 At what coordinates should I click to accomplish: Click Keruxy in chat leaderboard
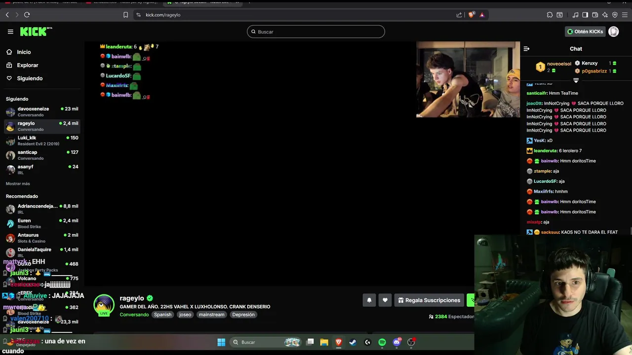click(590, 63)
